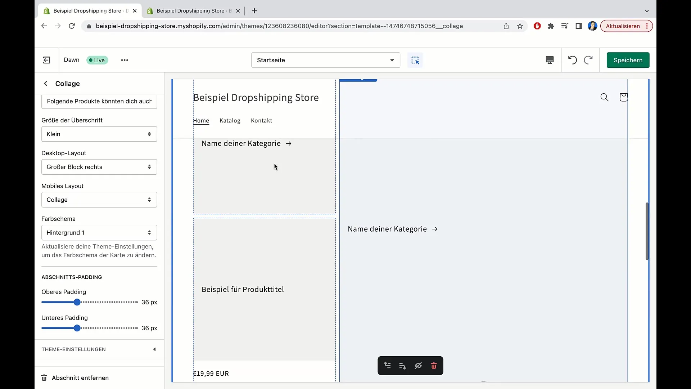691x389 pixels.
Task: Open Chrome menu dots beside Aktualisieren
Action: click(x=647, y=26)
